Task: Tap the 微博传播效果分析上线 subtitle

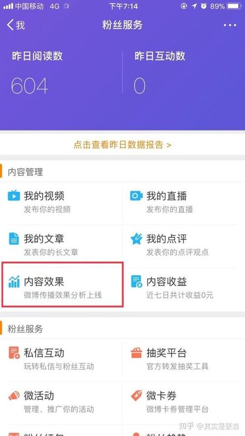Action: point(63,295)
